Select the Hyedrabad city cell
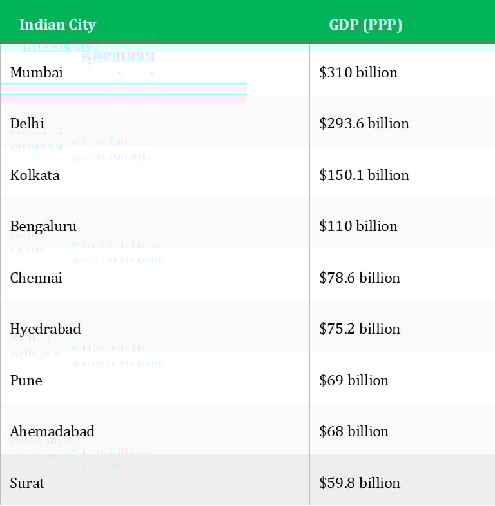495x506 pixels. click(45, 329)
